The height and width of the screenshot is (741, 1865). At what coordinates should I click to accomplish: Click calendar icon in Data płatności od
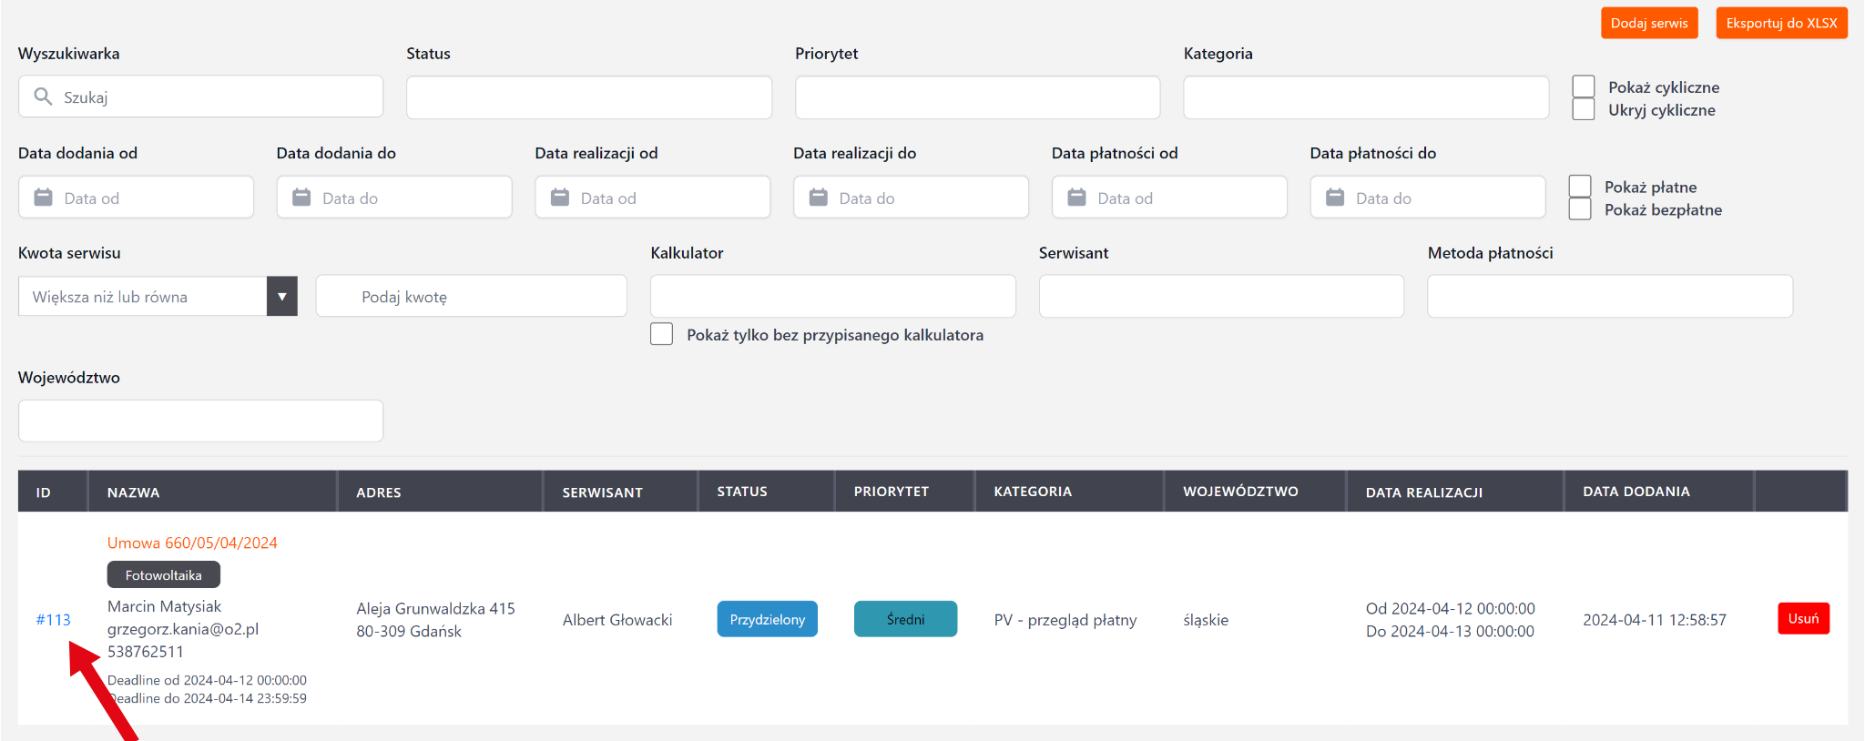click(1076, 198)
